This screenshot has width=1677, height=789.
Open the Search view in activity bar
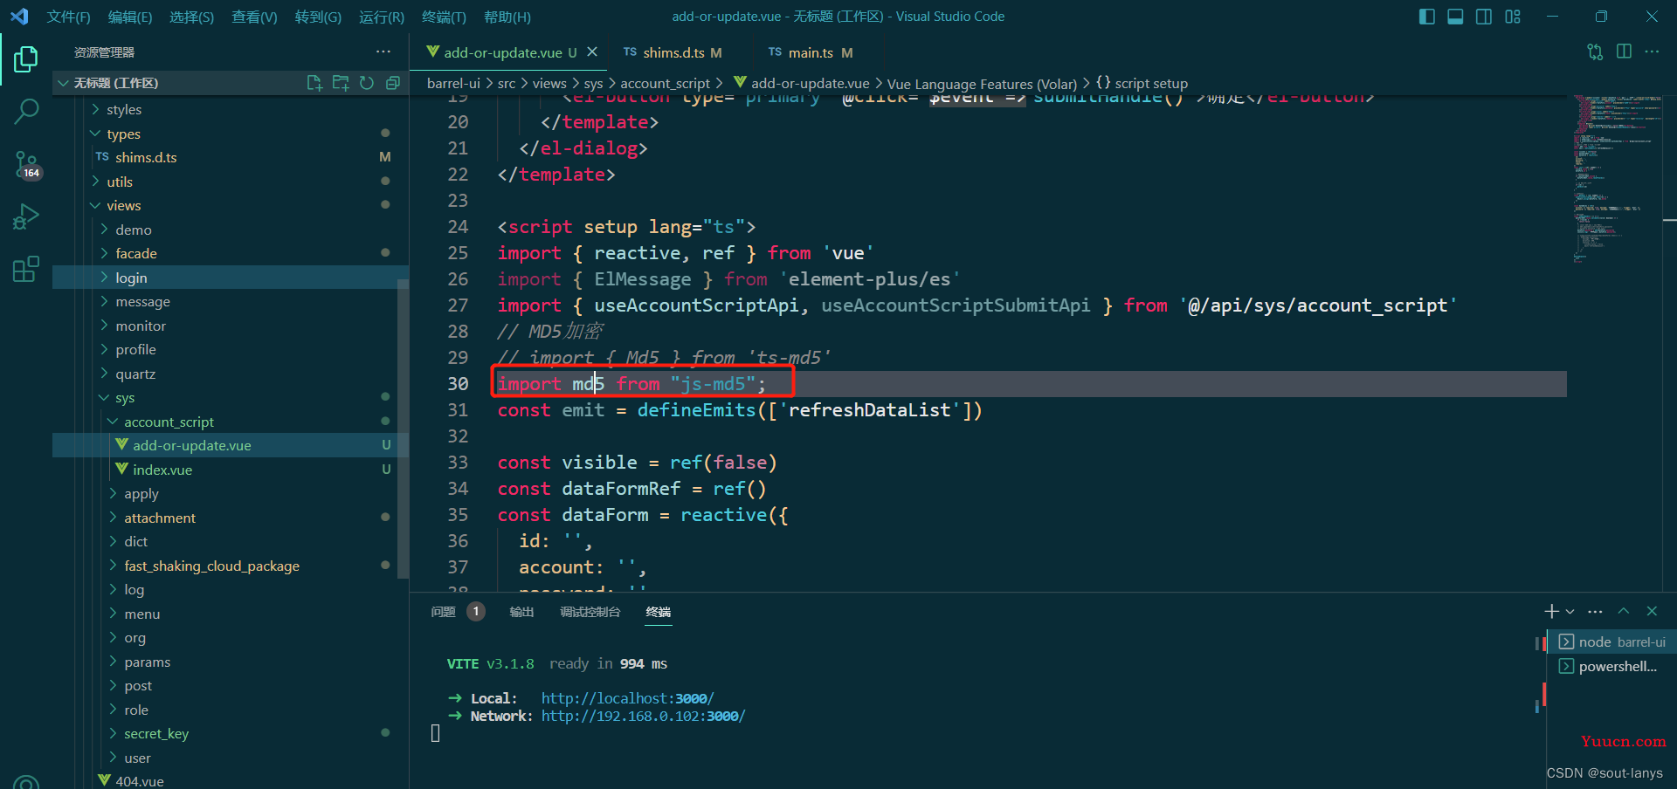(x=26, y=111)
